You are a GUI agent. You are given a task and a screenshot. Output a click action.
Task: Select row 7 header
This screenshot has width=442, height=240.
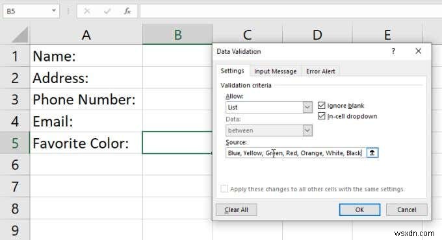click(15, 186)
